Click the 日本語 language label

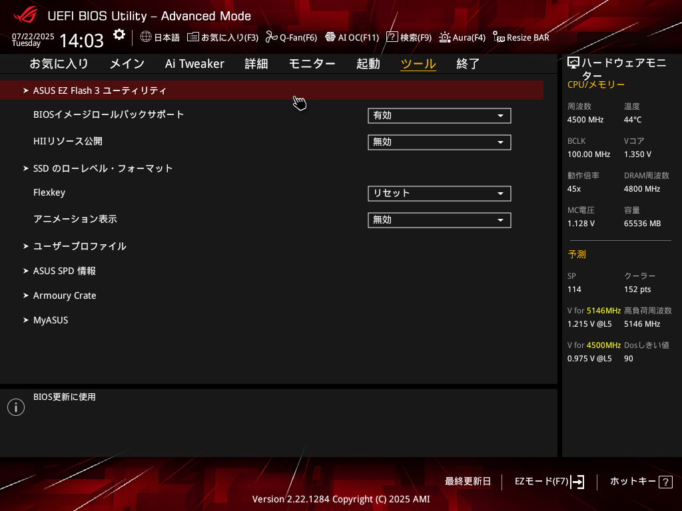(167, 37)
